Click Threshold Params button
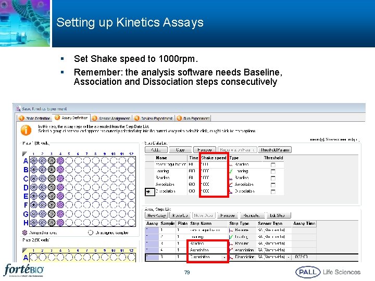The height and width of the screenshot is (281, 375). [275, 150]
